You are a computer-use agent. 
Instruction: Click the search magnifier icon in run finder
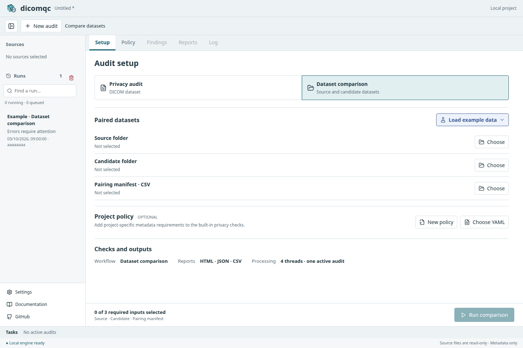pyautogui.click(x=10, y=91)
